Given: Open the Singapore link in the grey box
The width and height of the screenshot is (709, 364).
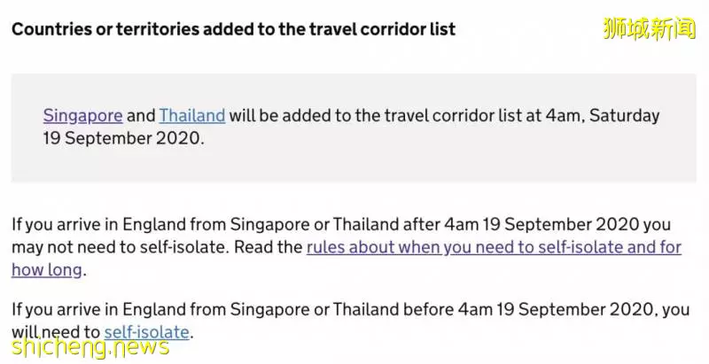Looking at the screenshot, I should tap(82, 116).
